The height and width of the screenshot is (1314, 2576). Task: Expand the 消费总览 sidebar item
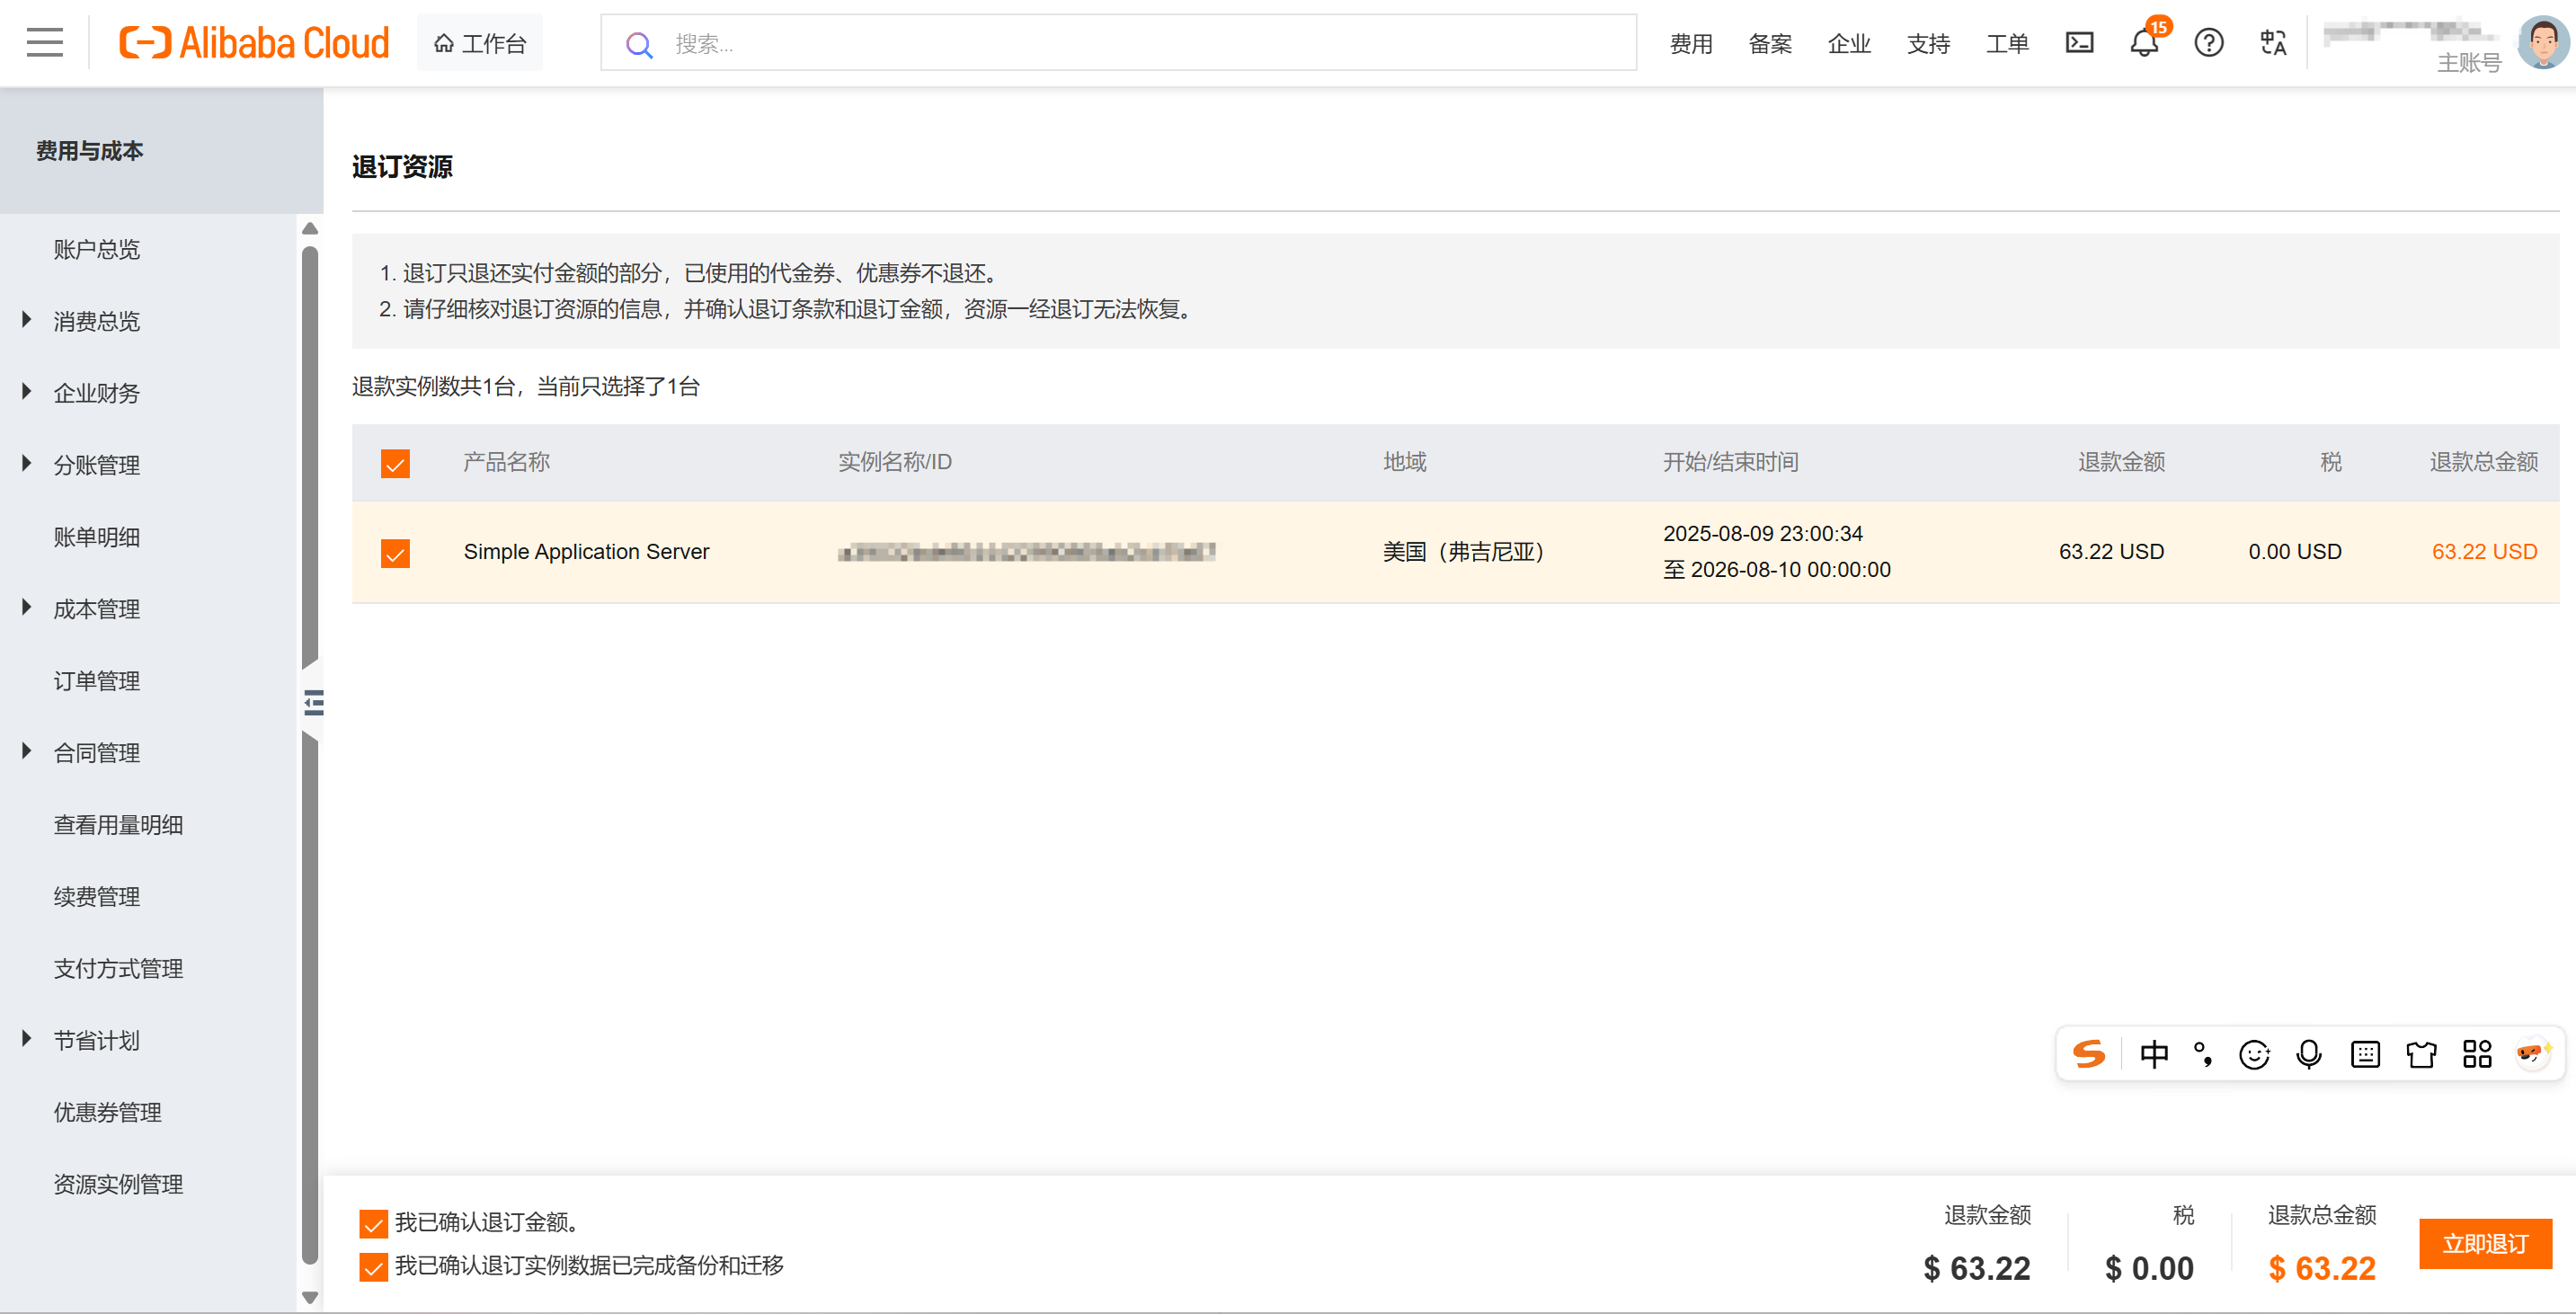(x=96, y=321)
